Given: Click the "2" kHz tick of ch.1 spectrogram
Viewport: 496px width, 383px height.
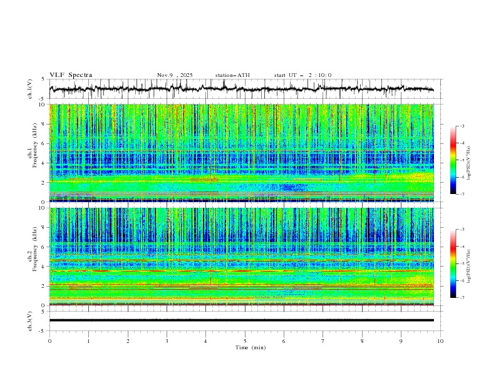Looking at the screenshot, I should click(x=44, y=183).
